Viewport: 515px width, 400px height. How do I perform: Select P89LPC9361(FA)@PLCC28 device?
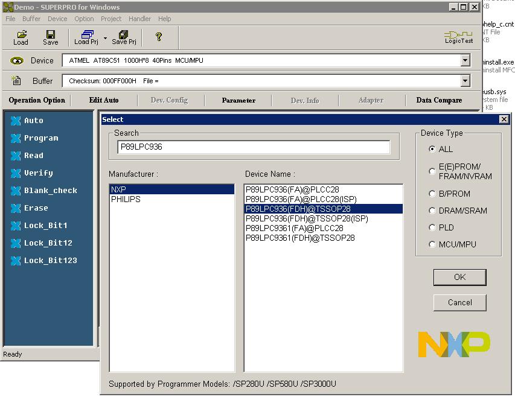click(324, 228)
